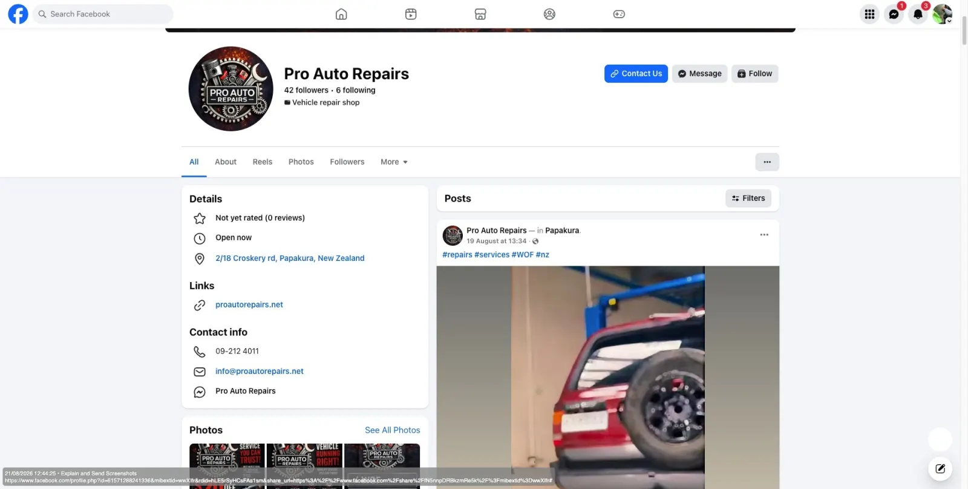968x489 pixels.
Task: Click the '42 followers' count
Action: [306, 90]
